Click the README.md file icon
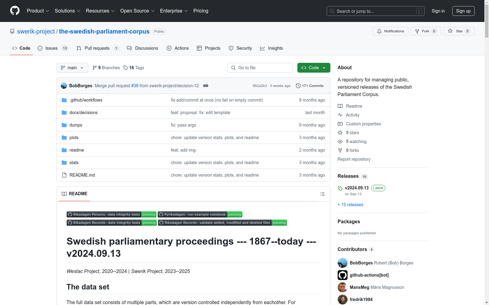The height and width of the screenshot is (305, 489). 64,175
